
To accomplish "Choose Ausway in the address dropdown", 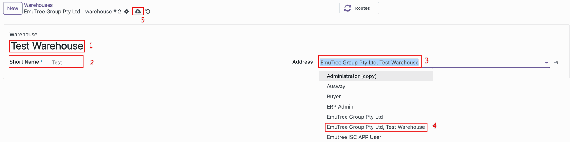I will 336,86.
